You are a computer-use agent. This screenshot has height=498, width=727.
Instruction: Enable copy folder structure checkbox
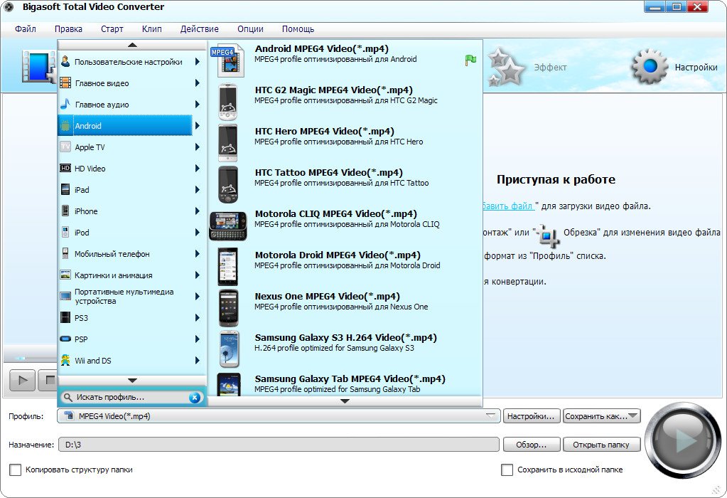[x=15, y=470]
